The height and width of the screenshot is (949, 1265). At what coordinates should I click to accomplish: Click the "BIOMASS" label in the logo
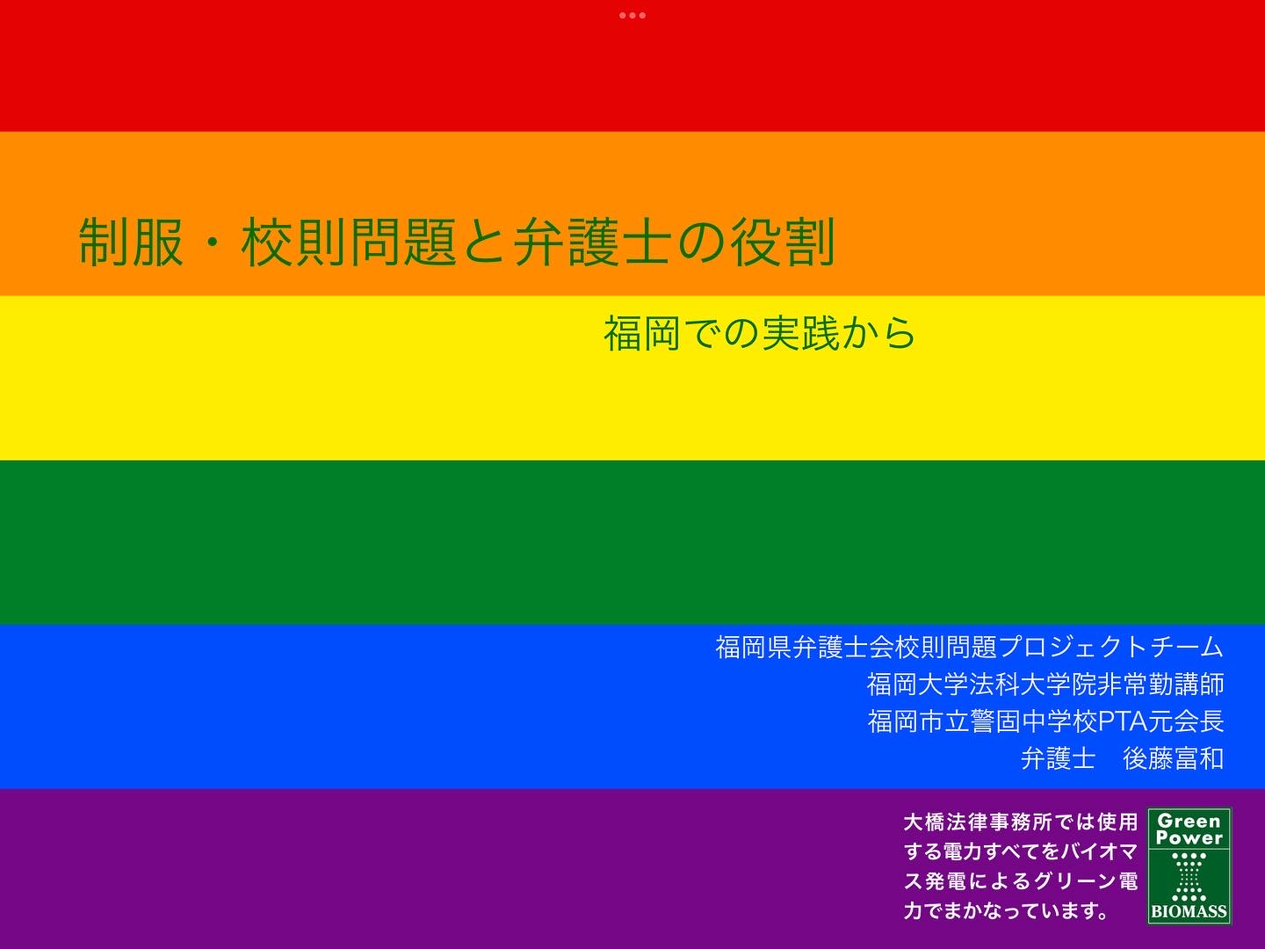coord(1189,912)
